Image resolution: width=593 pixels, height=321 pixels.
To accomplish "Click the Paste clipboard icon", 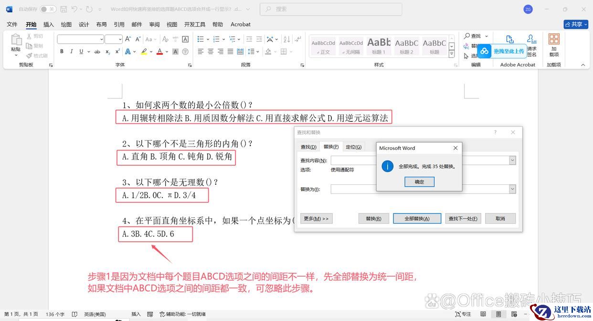I will pos(16,43).
